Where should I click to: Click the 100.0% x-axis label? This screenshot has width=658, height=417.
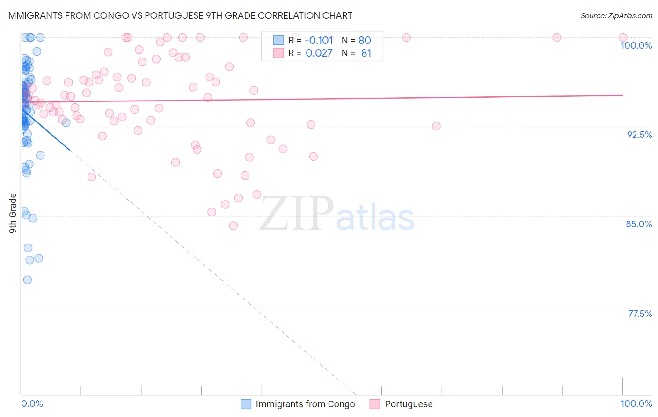(636, 403)
